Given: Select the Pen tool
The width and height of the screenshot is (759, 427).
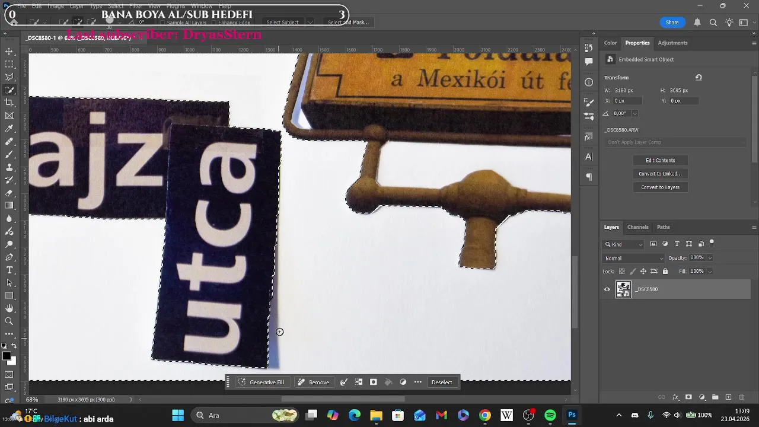Looking at the screenshot, I should 9,257.
